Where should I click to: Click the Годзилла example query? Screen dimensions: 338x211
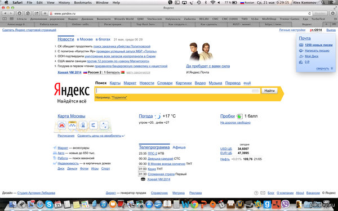[119, 97]
